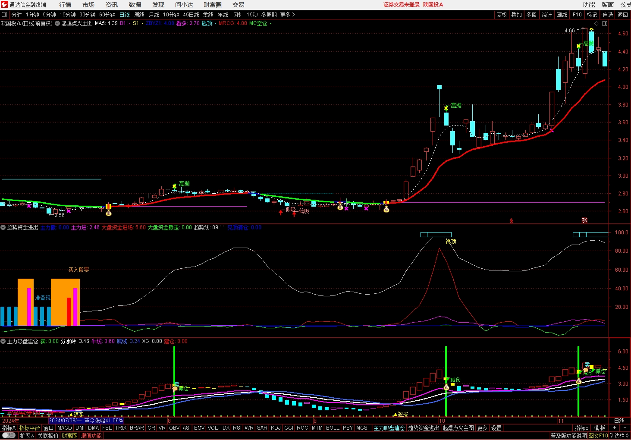Select KDJ indicator tab
631x440 pixels.
276,428
